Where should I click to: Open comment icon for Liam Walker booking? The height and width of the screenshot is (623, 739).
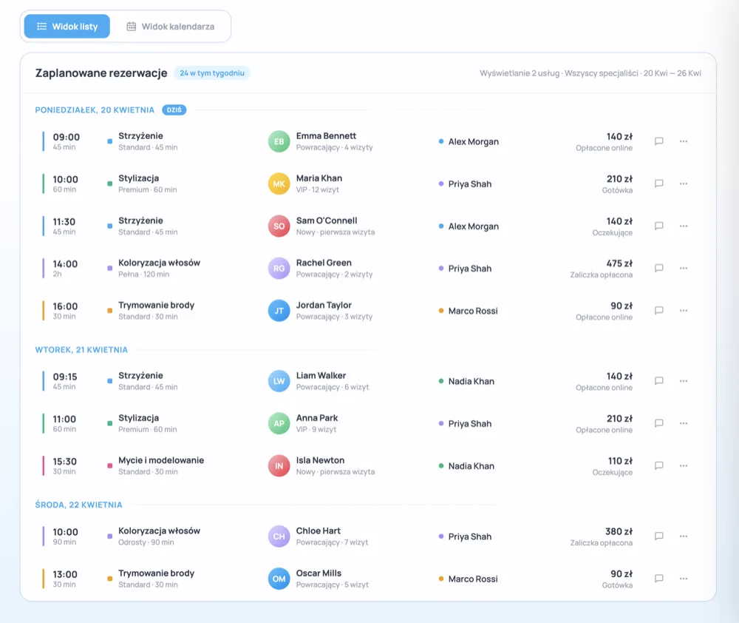(659, 381)
